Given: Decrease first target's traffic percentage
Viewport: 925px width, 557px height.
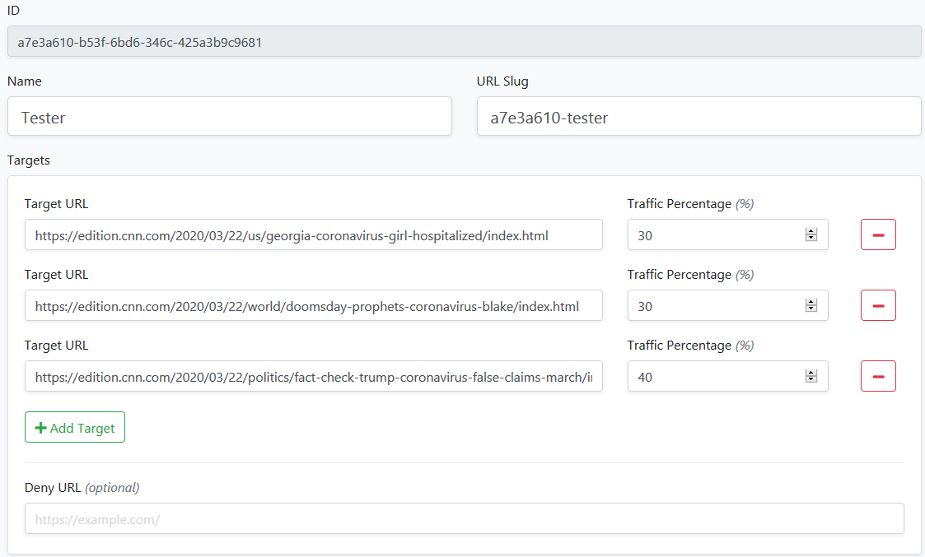Looking at the screenshot, I should click(x=811, y=239).
